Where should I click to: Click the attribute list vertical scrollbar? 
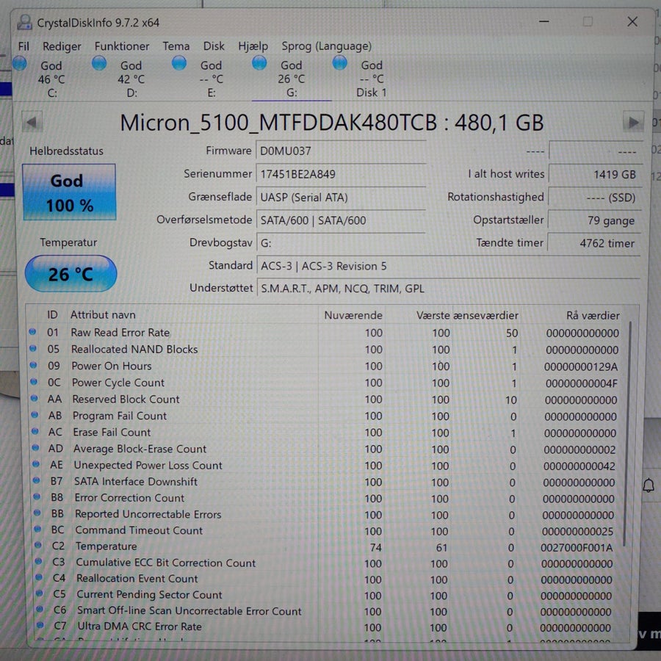pos(628,434)
